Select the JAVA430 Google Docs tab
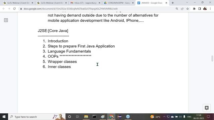The image size is (214, 120). [152, 3]
